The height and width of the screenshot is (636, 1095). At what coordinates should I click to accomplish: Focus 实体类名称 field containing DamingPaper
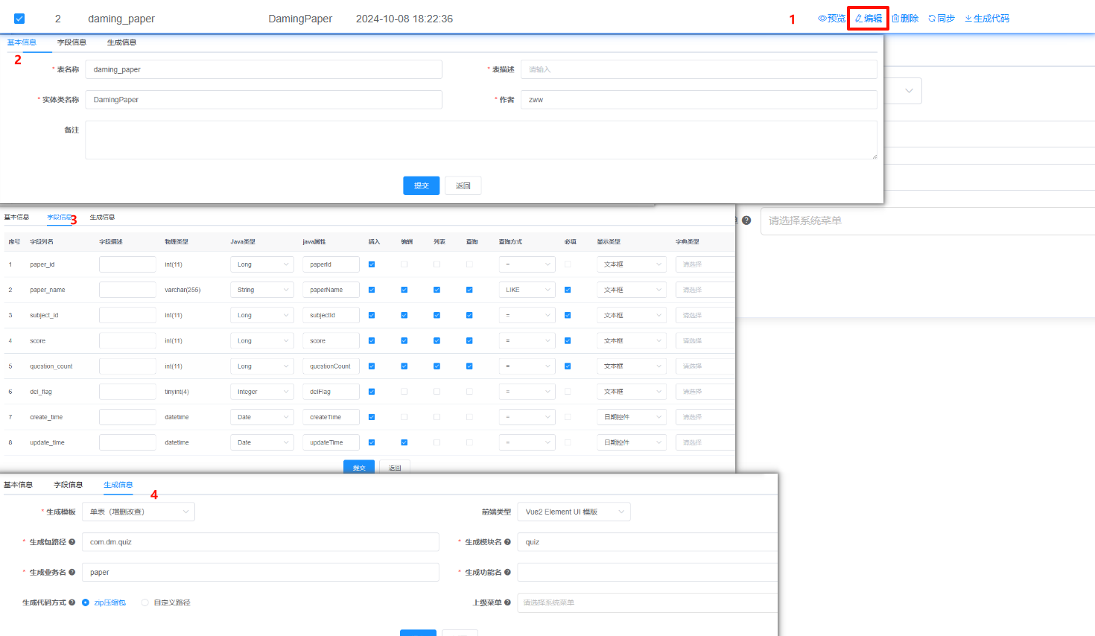264,100
